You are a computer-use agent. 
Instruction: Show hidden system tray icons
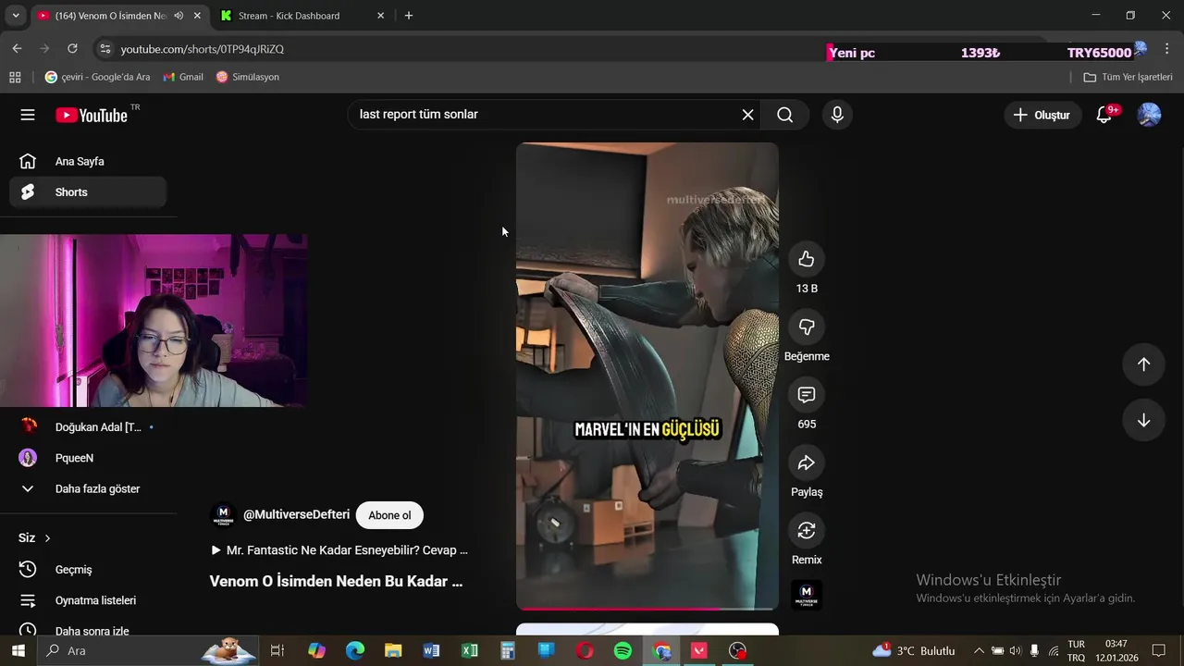tap(979, 650)
